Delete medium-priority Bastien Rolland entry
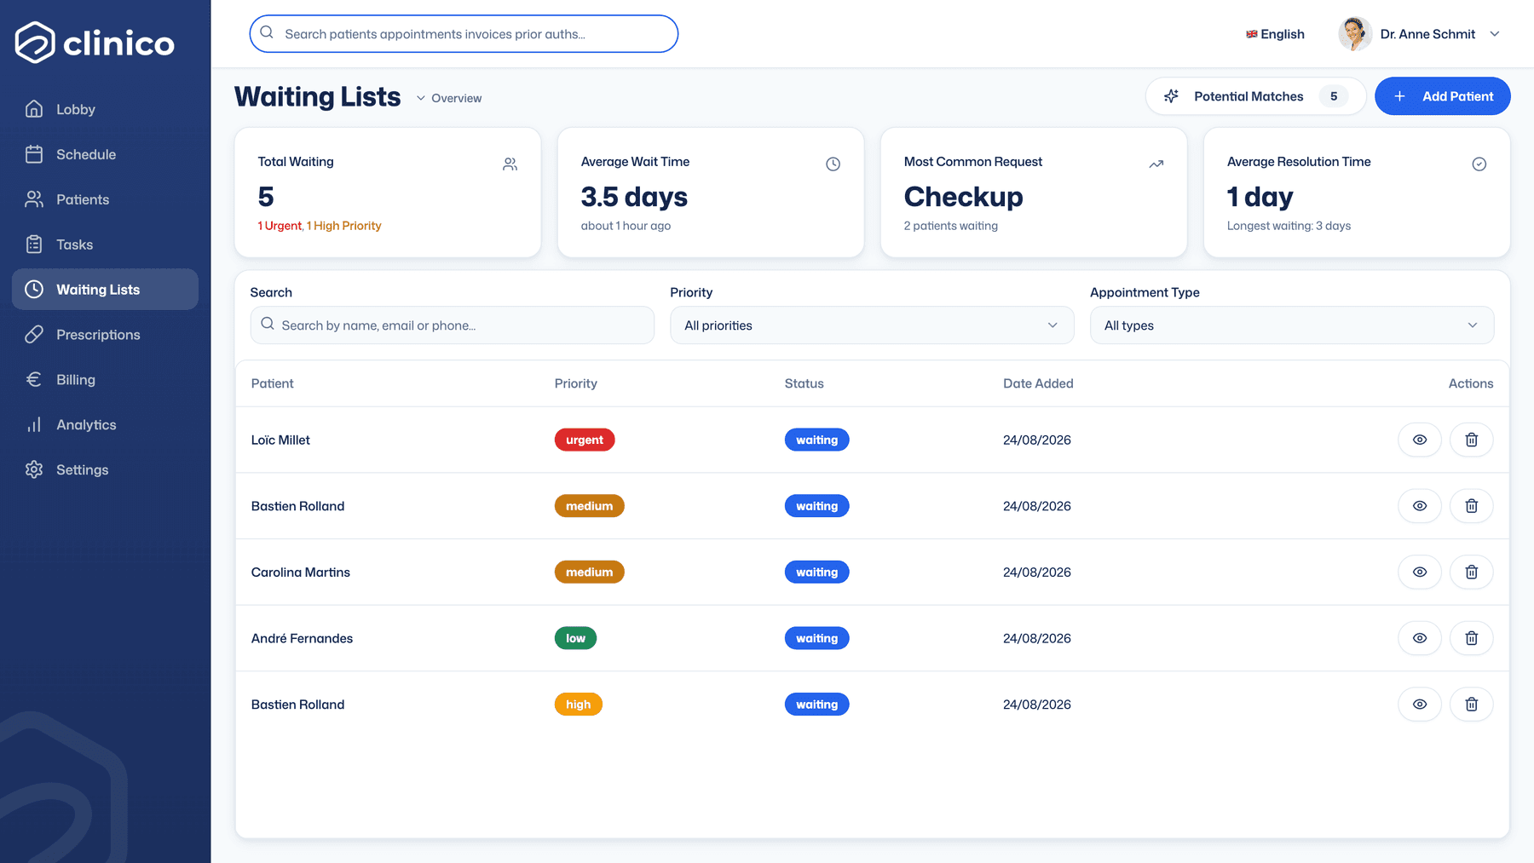 coord(1471,506)
